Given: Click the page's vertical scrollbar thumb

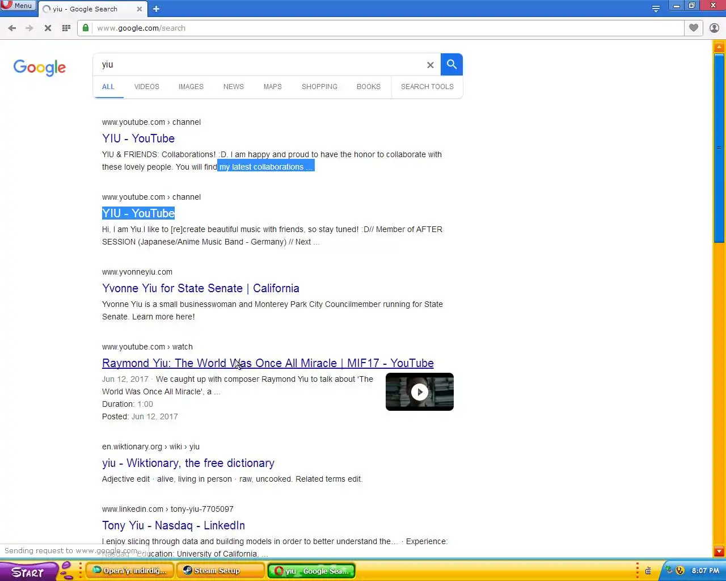Looking at the screenshot, I should (x=719, y=148).
